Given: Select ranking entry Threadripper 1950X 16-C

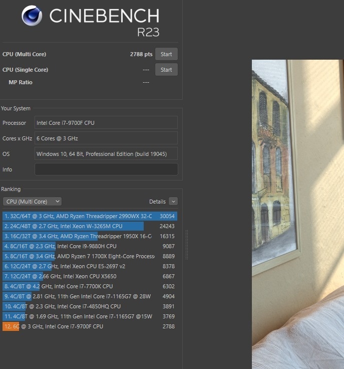Looking at the screenshot, I should (90, 236).
